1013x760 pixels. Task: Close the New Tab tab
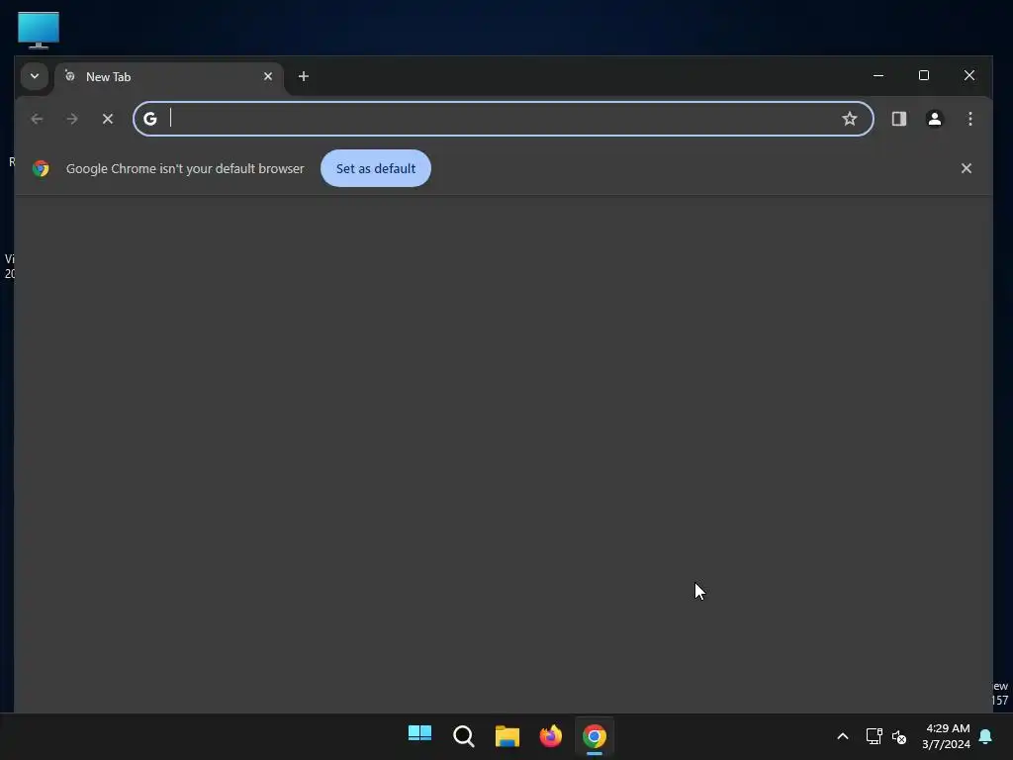(x=268, y=76)
